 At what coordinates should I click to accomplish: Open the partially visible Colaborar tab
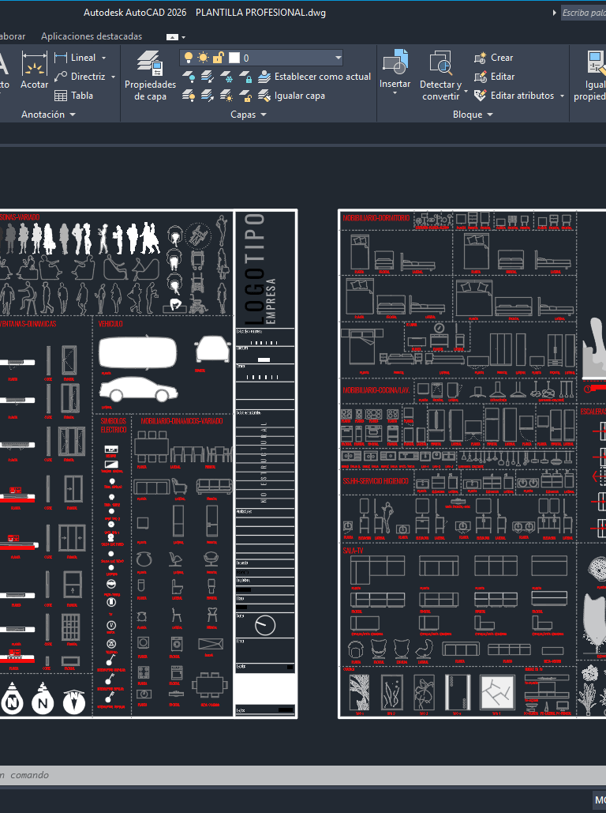click(x=13, y=36)
